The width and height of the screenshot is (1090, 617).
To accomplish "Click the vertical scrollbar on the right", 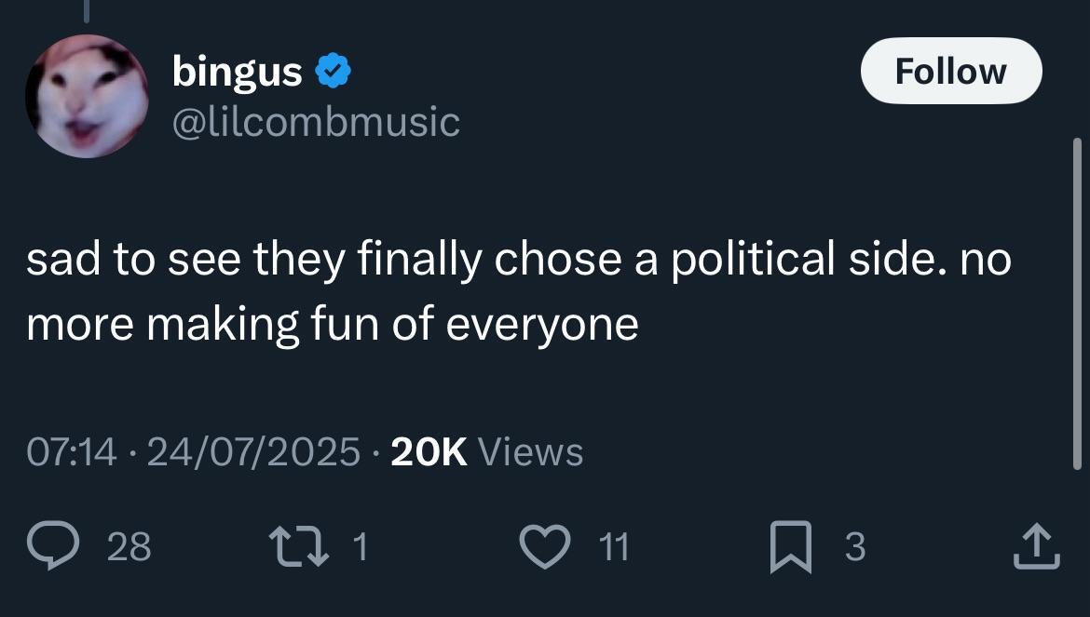I will click(x=1077, y=298).
